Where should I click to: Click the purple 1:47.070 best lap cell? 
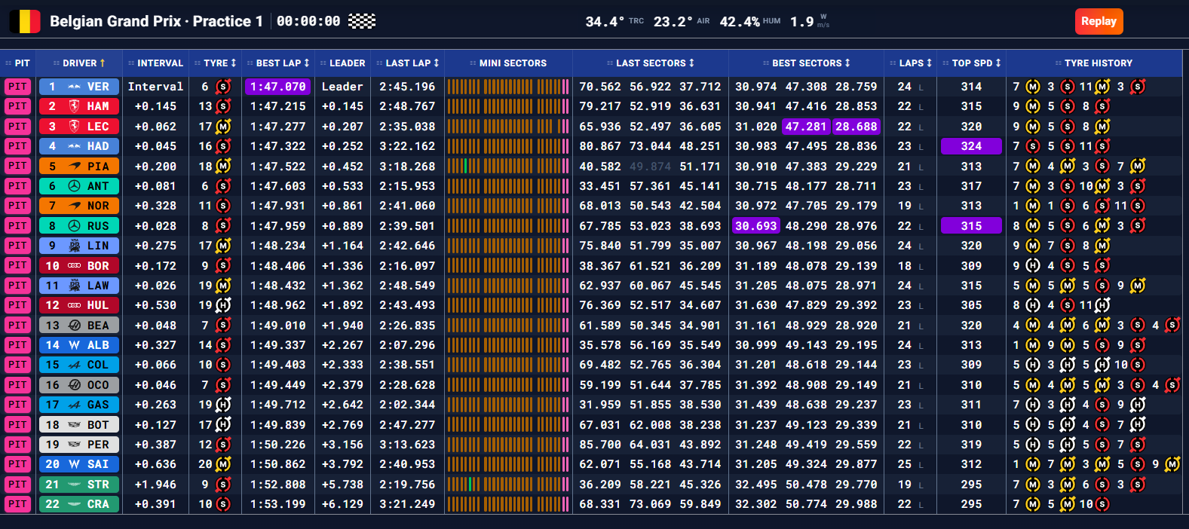[278, 87]
